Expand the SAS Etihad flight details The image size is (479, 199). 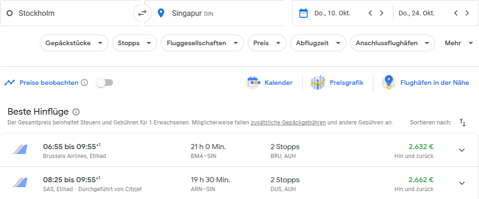tap(462, 183)
